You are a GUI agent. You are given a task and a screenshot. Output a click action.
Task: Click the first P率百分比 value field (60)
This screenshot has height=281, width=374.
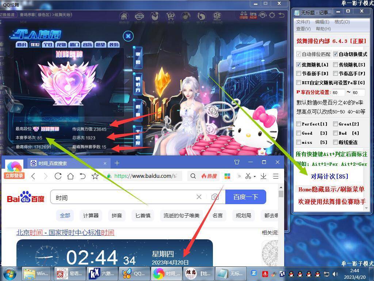click(x=339, y=93)
